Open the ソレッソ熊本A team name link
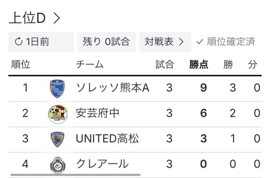270x178 pixels. point(112,88)
